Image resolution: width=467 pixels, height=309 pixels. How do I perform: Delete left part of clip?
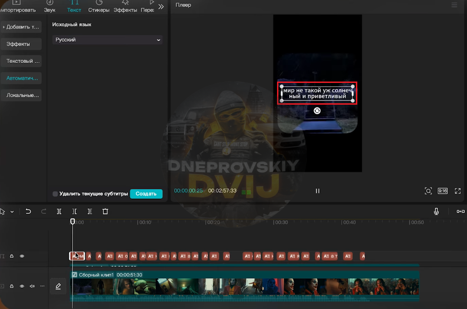[74, 211]
